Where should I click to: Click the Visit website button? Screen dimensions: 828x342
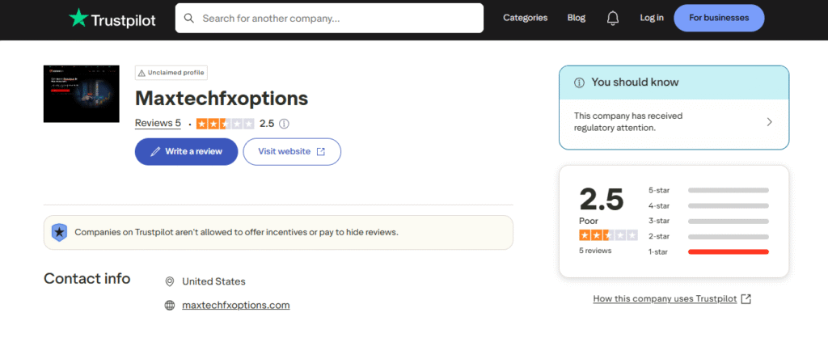(x=292, y=151)
